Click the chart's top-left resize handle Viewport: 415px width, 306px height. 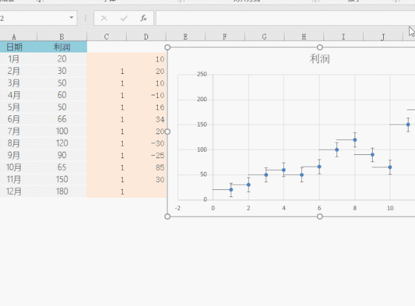(168, 47)
